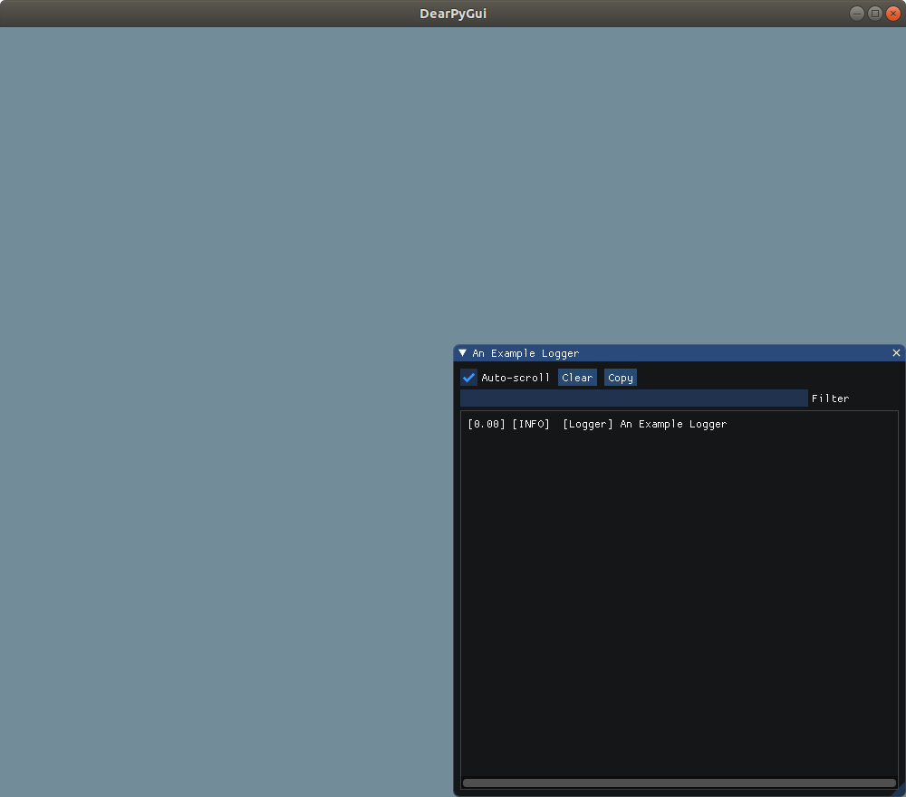Copy the log contents
The height and width of the screenshot is (797, 906).
pos(620,378)
